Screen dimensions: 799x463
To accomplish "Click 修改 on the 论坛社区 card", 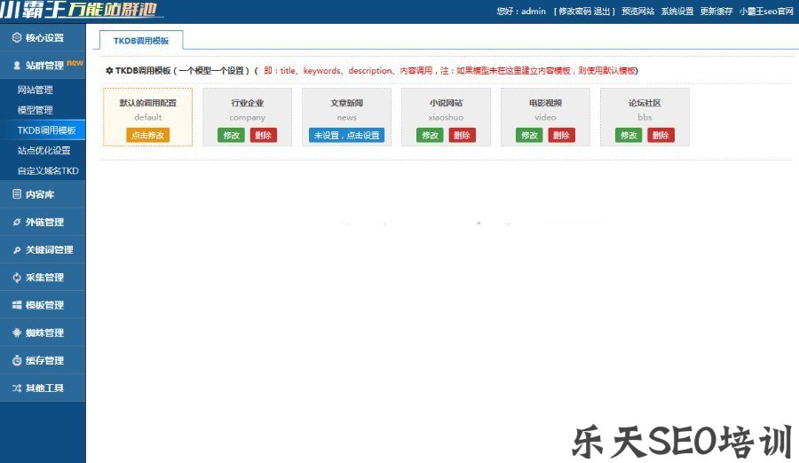I will coord(629,135).
